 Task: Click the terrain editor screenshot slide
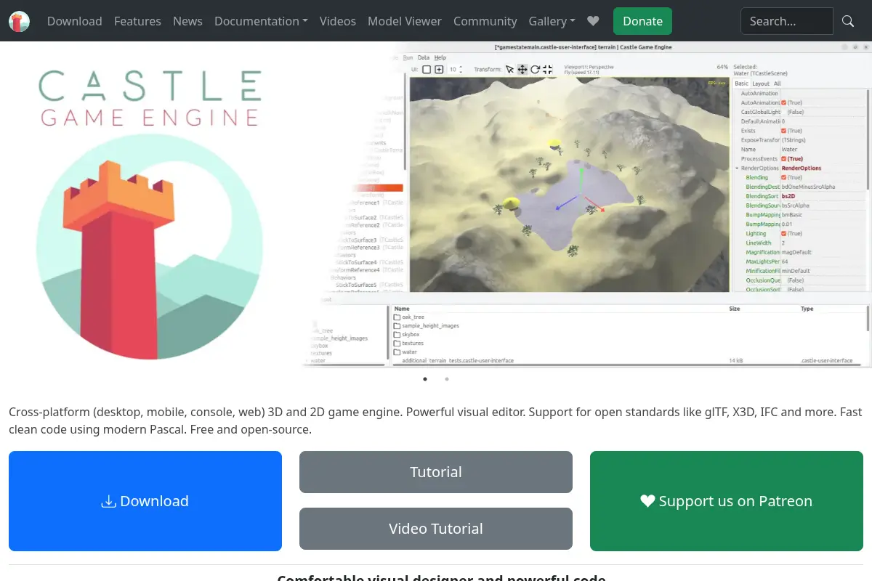click(x=587, y=205)
